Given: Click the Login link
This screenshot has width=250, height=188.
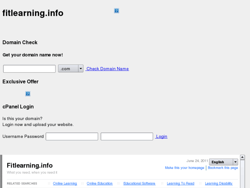Looking at the screenshot, I should 161,136.
